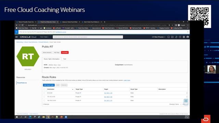Toggle the select-all checkbox in the table header

[44, 89]
